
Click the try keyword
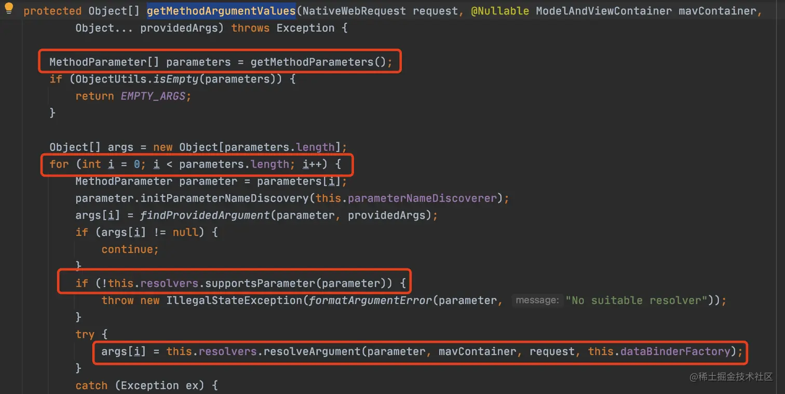(x=85, y=334)
